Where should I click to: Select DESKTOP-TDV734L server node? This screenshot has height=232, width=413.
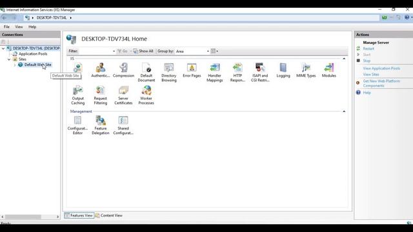tap(36, 48)
